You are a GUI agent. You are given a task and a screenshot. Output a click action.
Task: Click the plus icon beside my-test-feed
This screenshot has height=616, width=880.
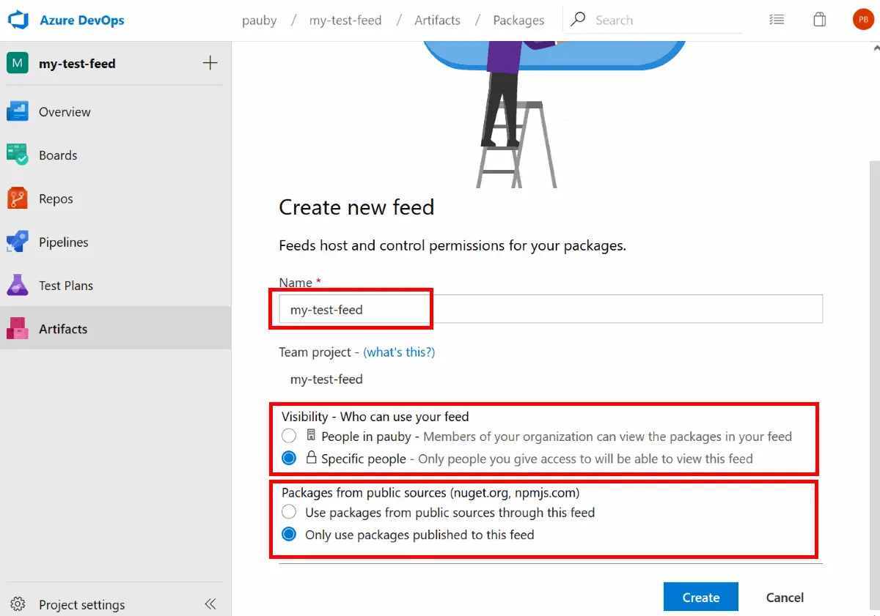210,63
